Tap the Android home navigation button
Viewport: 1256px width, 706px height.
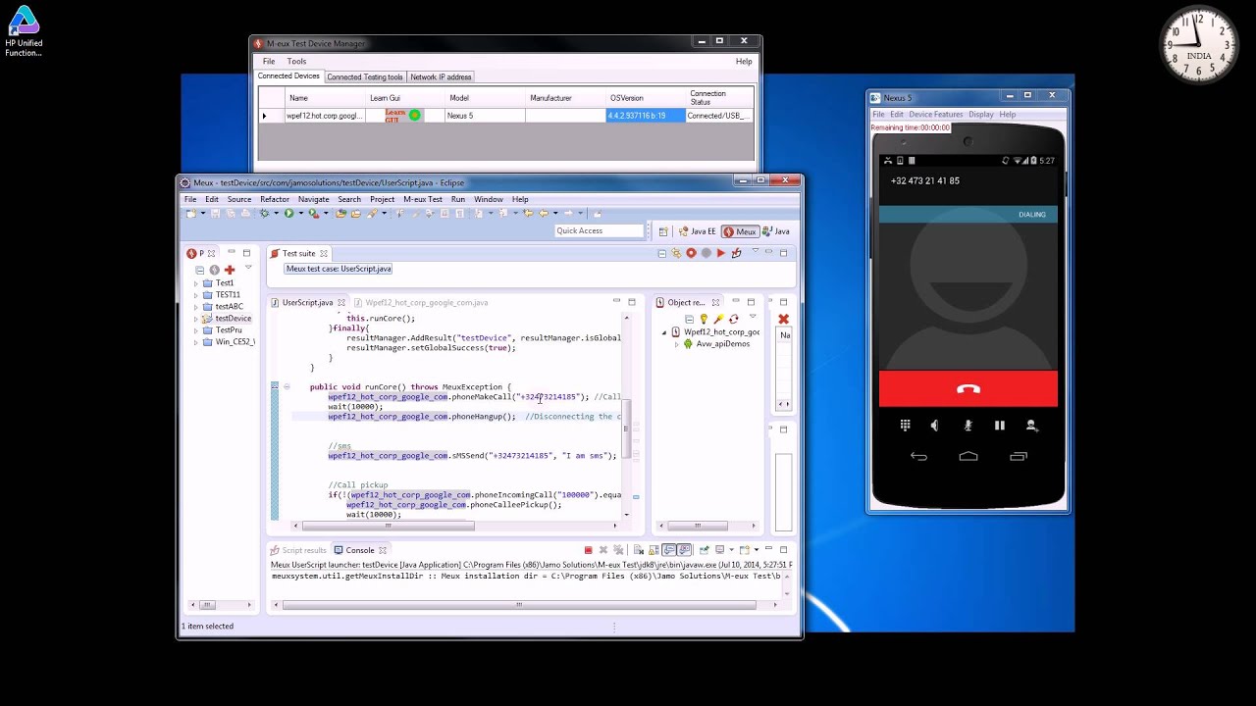pyautogui.click(x=968, y=456)
